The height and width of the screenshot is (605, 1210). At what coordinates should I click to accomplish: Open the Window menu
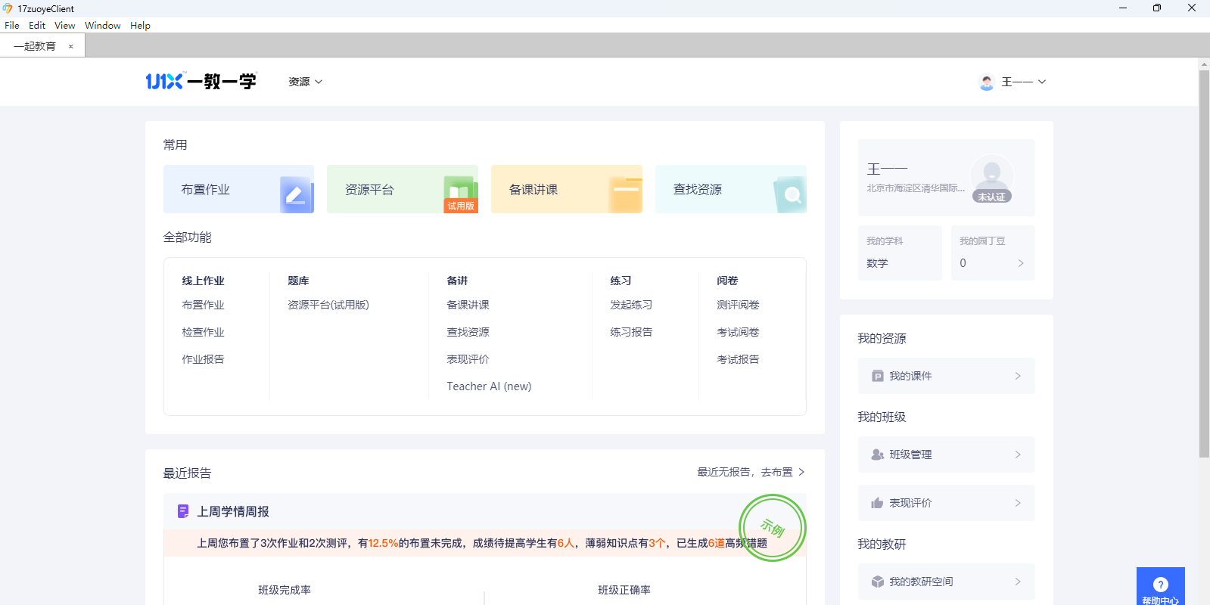pos(102,25)
